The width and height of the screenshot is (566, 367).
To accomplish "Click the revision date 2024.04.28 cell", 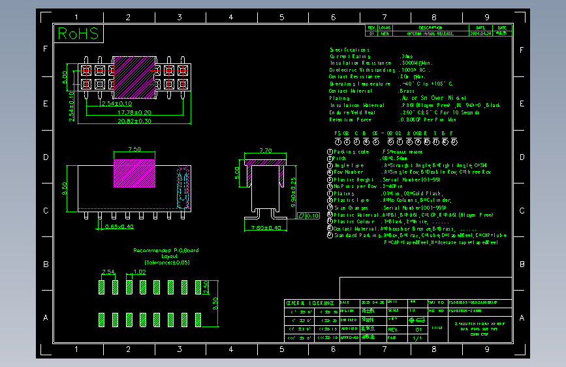I will 480,33.
